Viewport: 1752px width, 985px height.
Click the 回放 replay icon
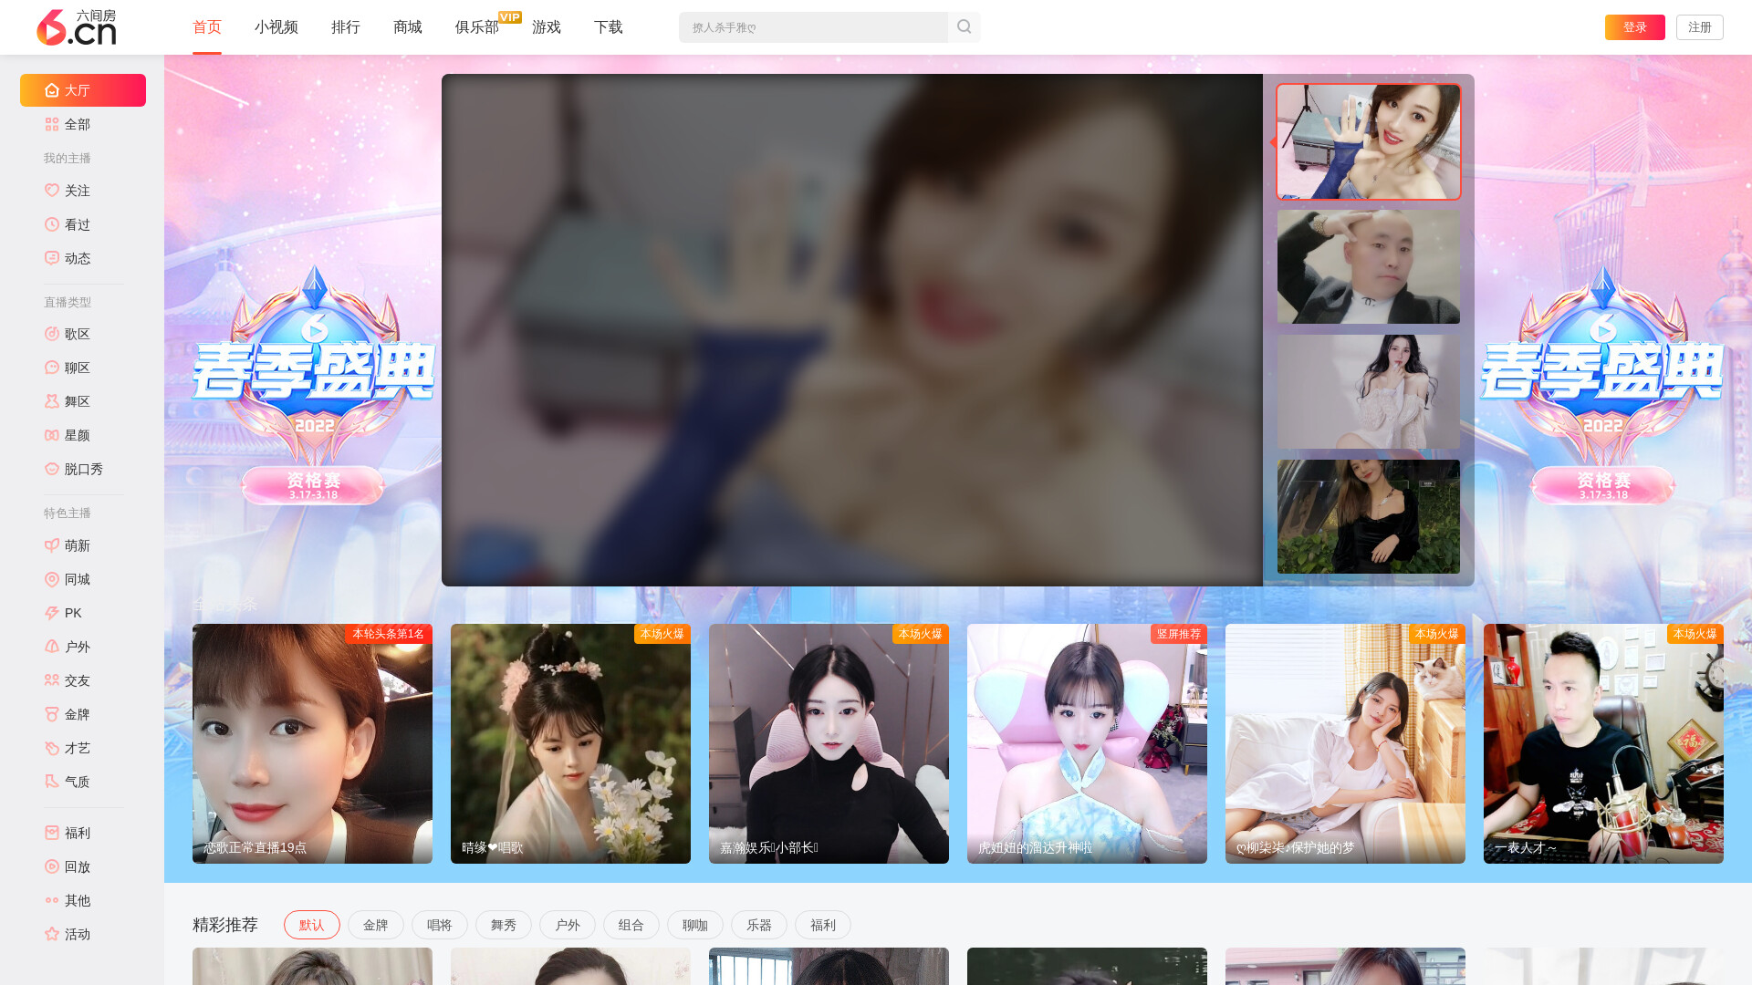52,866
